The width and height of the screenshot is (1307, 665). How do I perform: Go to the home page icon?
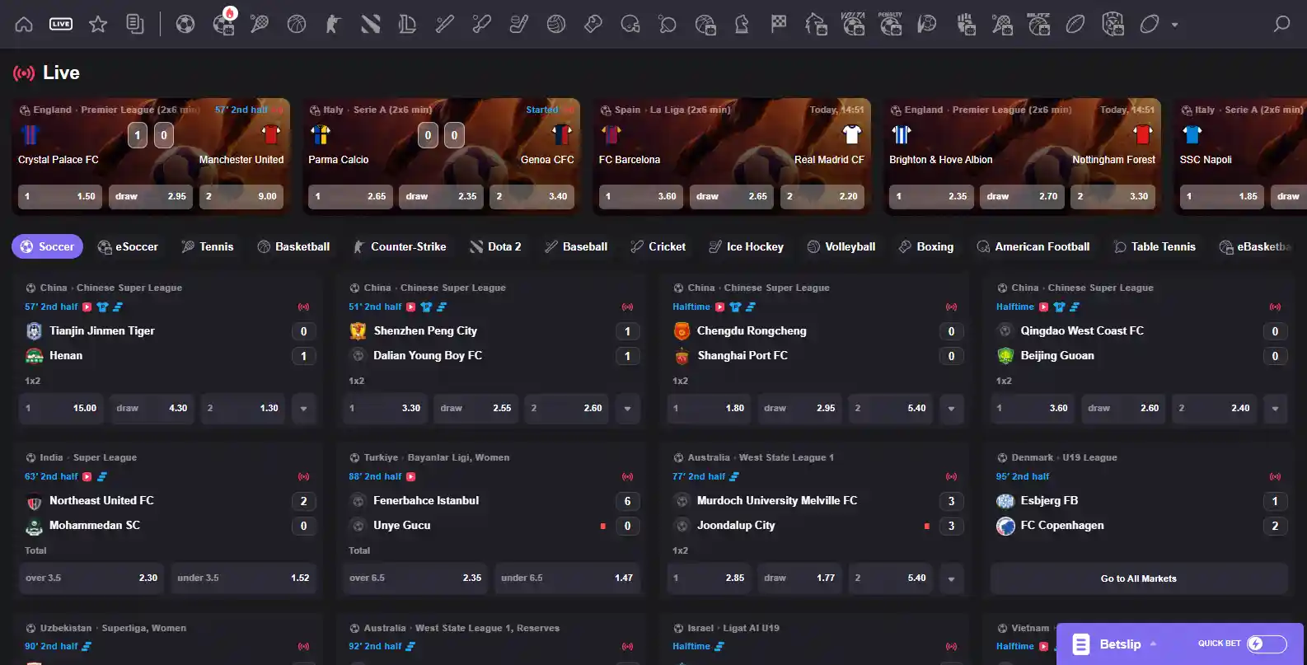24,24
